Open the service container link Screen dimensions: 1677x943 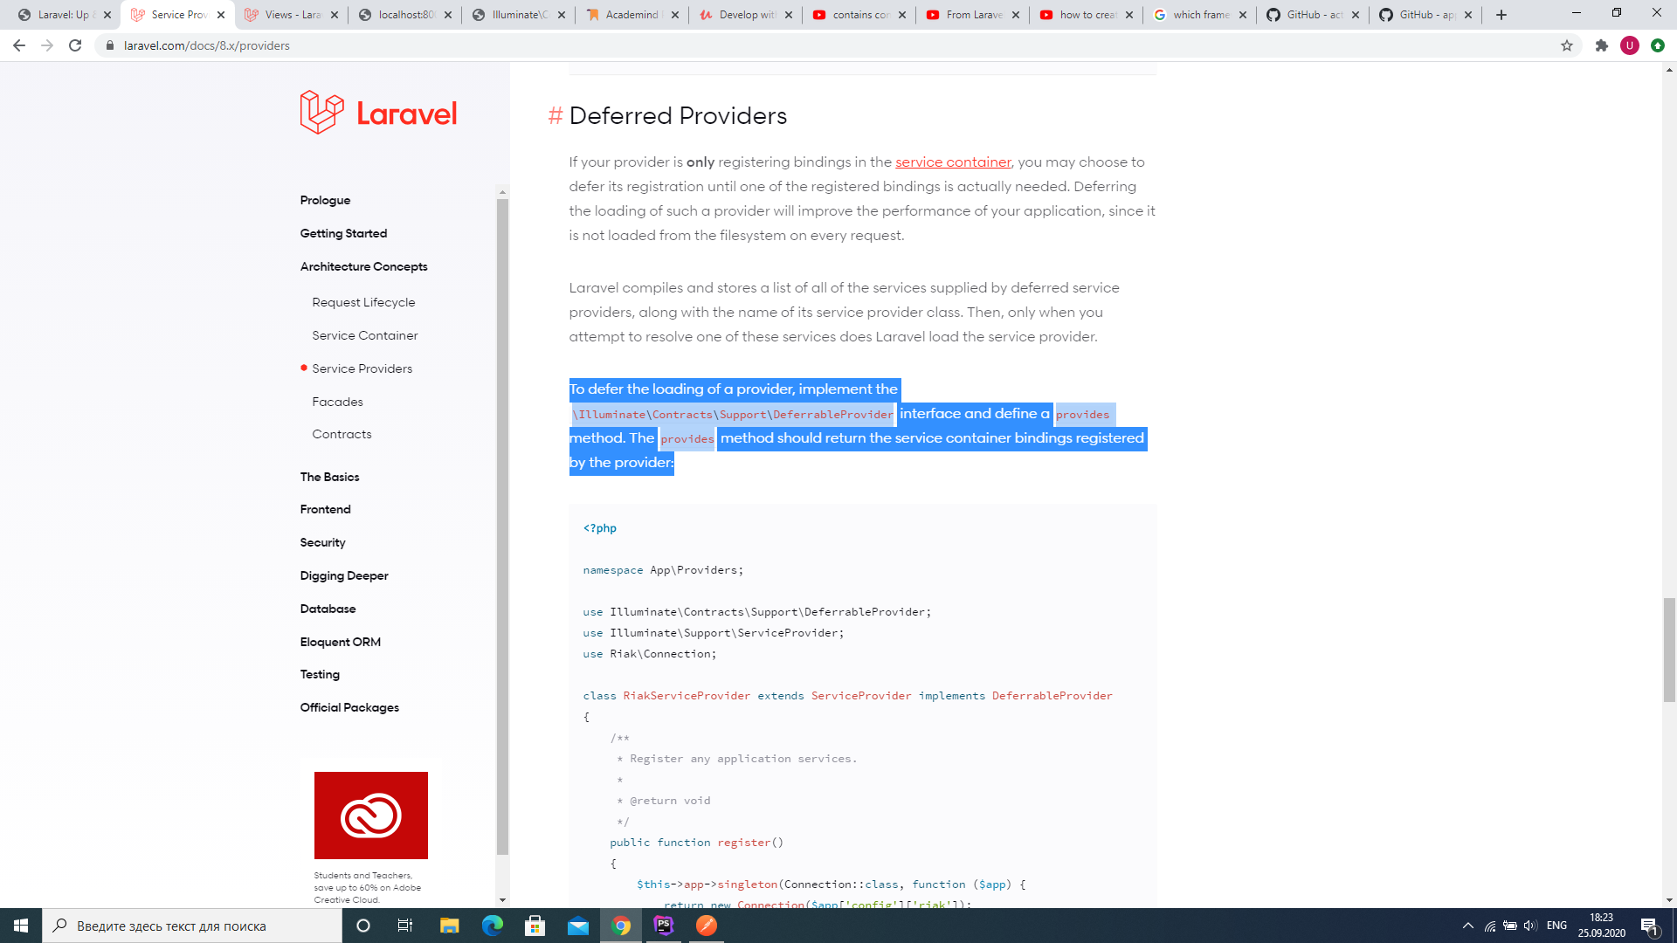click(x=952, y=162)
